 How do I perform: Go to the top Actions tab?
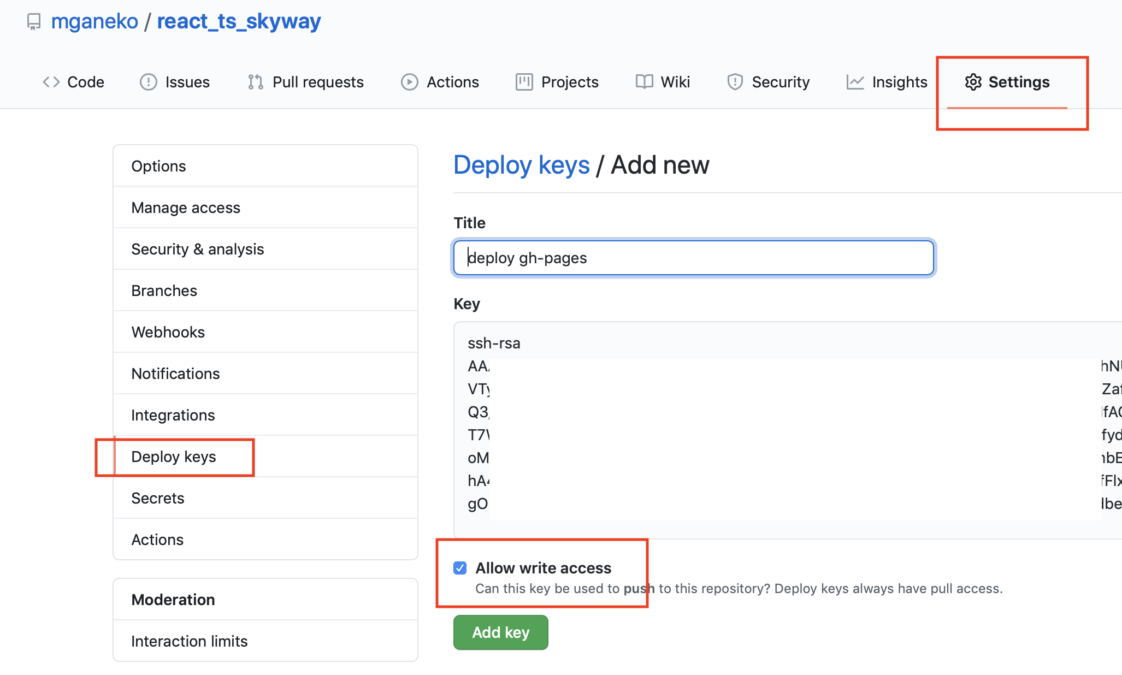[x=440, y=82]
